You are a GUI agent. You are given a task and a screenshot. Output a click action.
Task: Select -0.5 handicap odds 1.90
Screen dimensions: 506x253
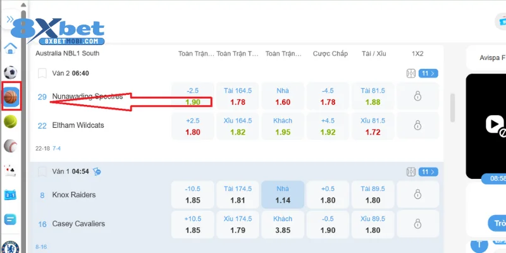328,224
